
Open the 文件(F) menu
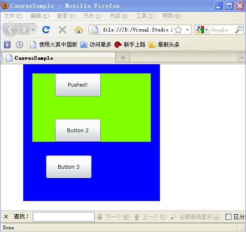(x=13, y=16)
